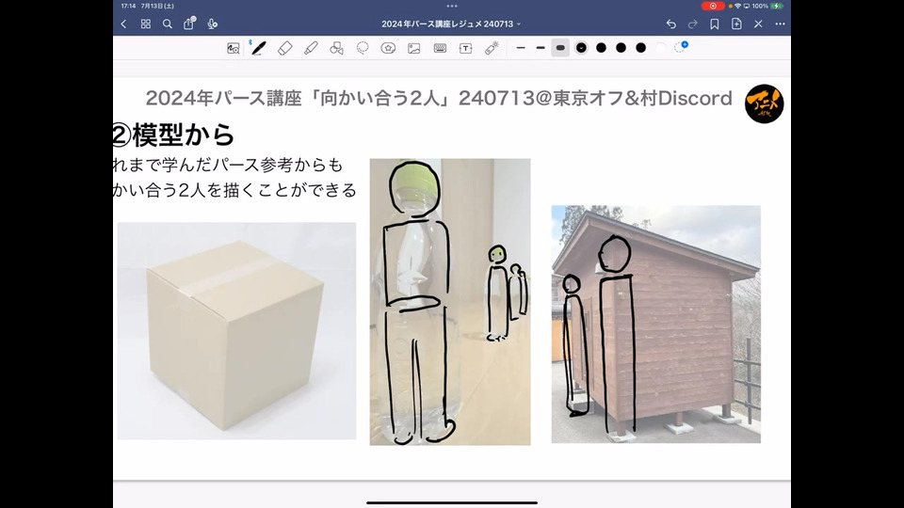Screen dimensions: 904x508
Task: Add a new page
Action: tap(736, 24)
